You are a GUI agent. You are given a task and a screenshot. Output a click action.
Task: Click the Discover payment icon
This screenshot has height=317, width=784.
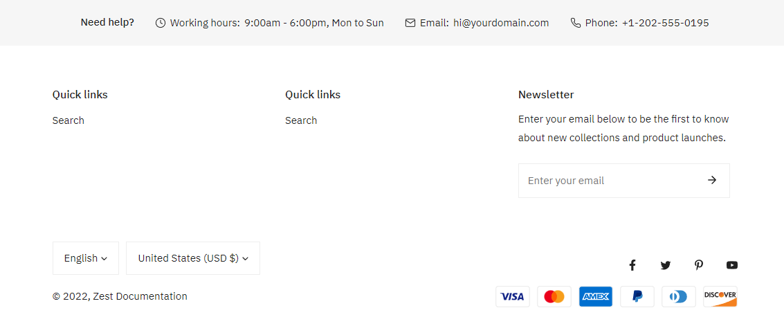(x=720, y=297)
